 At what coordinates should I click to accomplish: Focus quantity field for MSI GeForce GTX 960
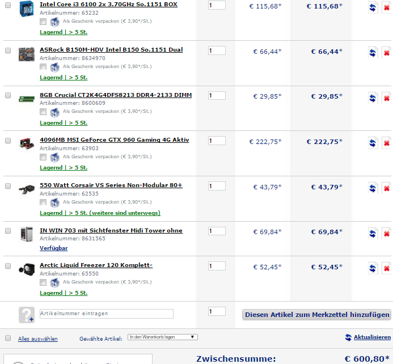217,141
